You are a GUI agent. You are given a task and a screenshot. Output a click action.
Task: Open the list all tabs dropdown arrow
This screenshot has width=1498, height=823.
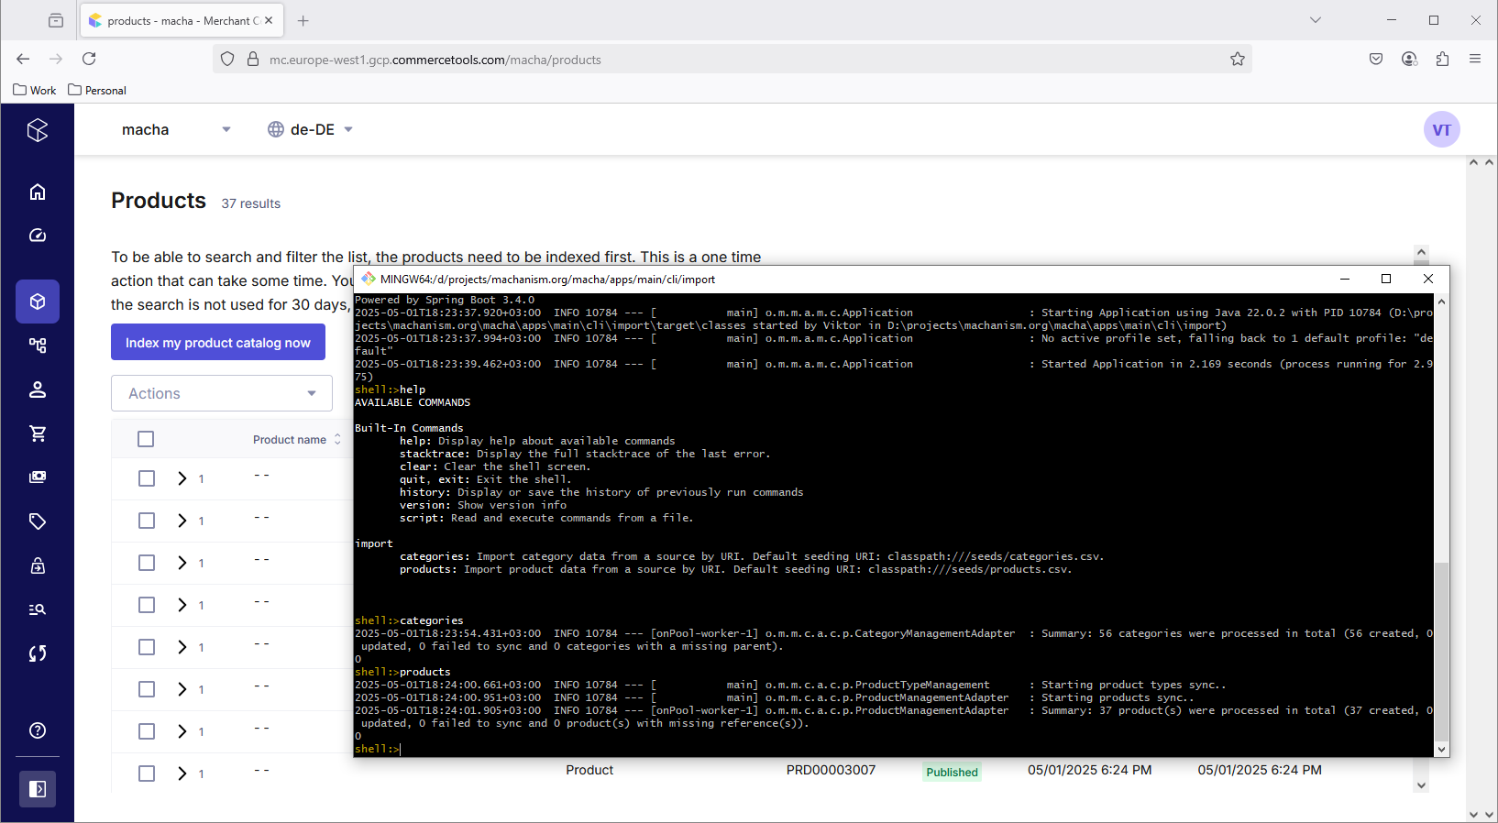tap(1316, 20)
